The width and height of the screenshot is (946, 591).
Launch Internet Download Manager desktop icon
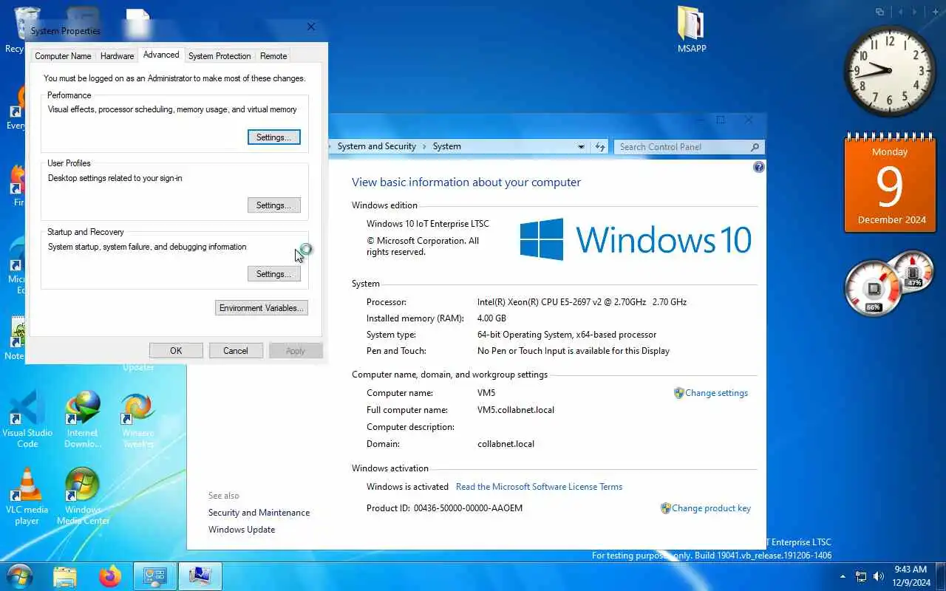tap(83, 418)
